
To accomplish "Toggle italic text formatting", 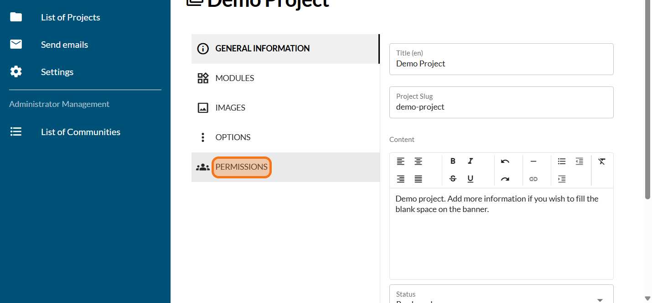I will coord(470,161).
